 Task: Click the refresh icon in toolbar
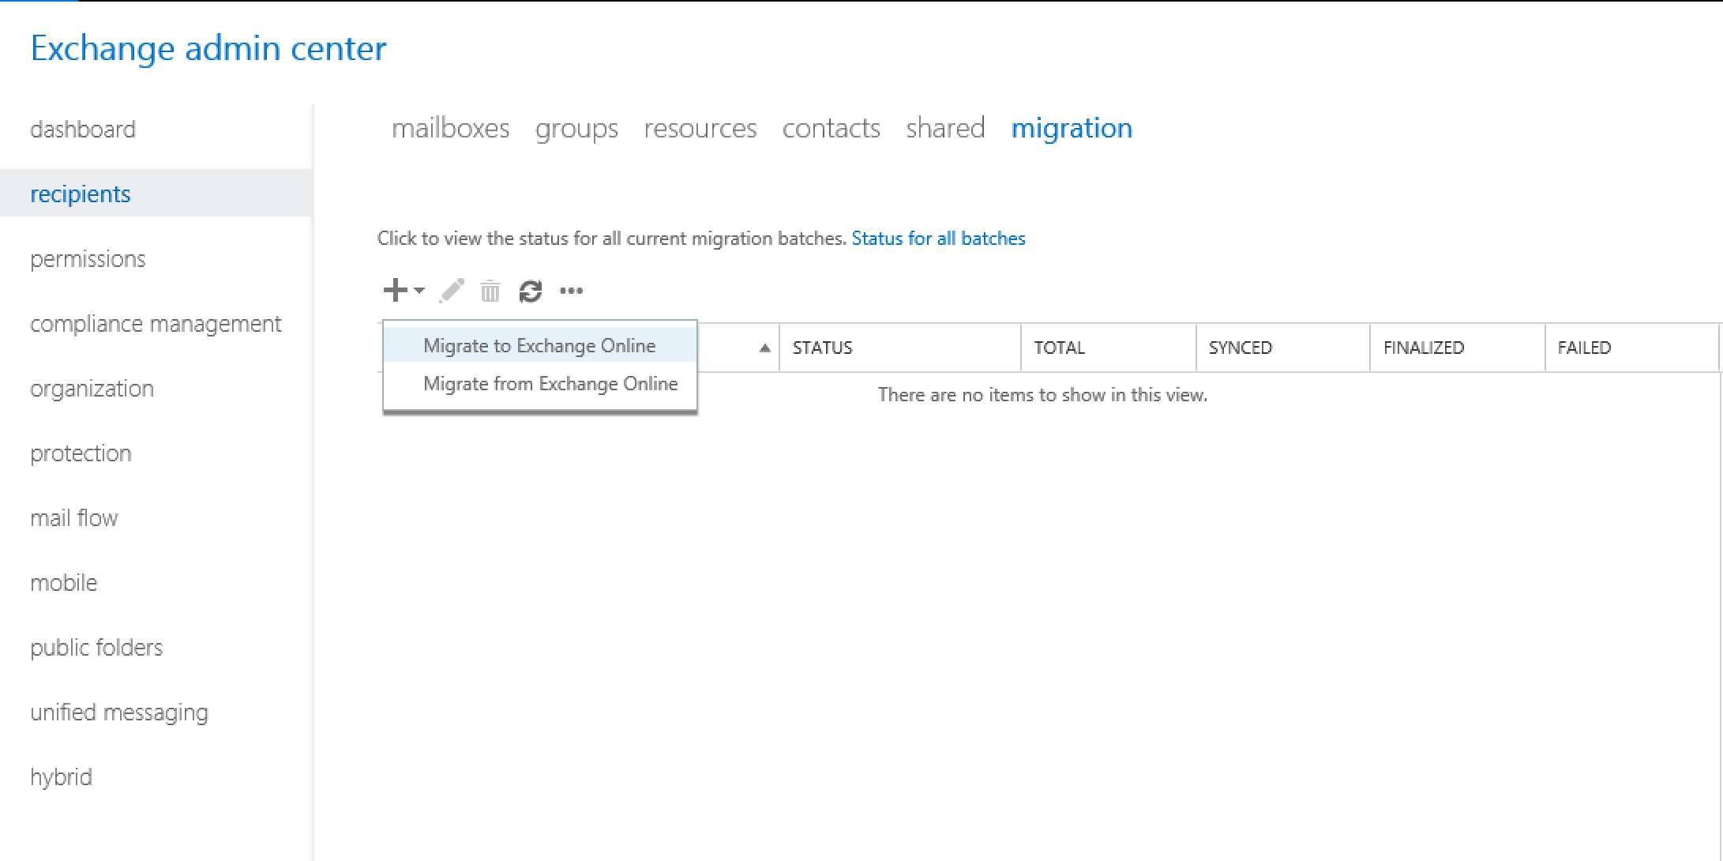pyautogui.click(x=530, y=291)
